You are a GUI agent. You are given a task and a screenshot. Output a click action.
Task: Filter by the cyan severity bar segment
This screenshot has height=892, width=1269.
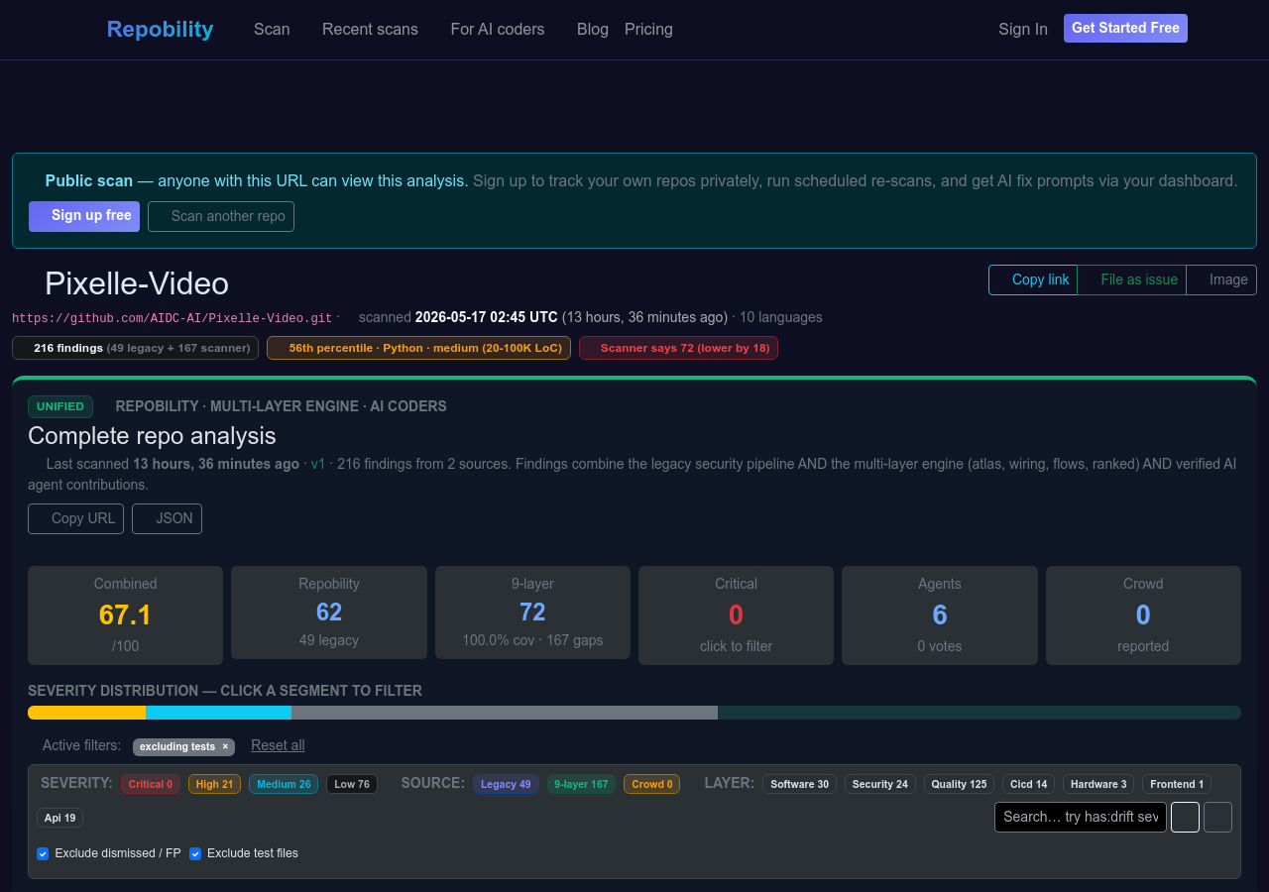[218, 713]
